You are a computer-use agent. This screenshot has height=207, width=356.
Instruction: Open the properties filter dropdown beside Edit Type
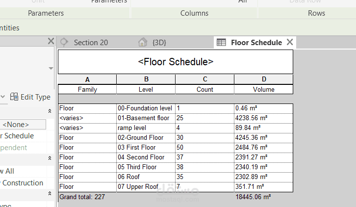coord(3,97)
